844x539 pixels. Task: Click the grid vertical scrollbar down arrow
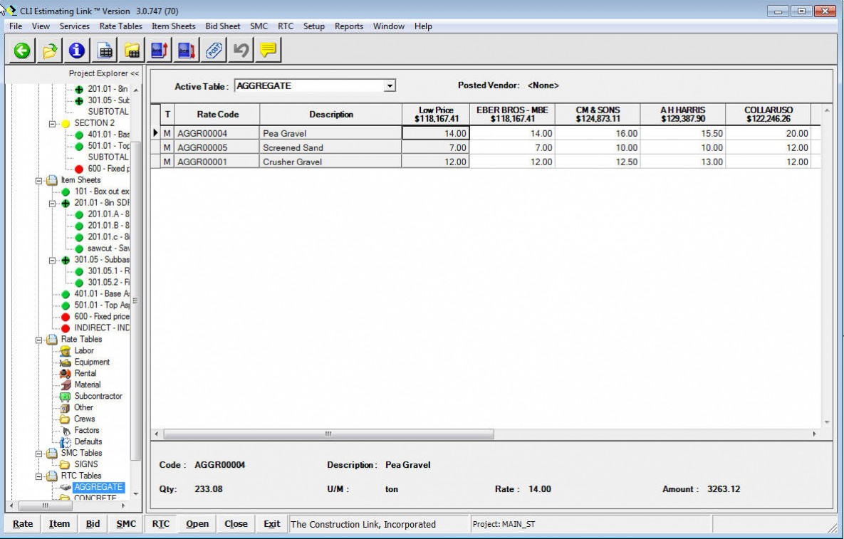pyautogui.click(x=827, y=422)
